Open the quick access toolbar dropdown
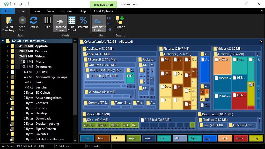 coord(26,4)
